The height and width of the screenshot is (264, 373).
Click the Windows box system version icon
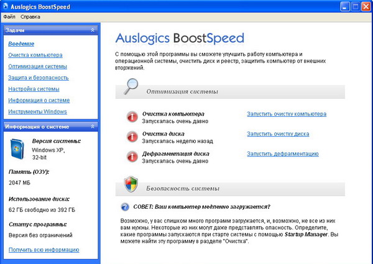click(x=17, y=148)
